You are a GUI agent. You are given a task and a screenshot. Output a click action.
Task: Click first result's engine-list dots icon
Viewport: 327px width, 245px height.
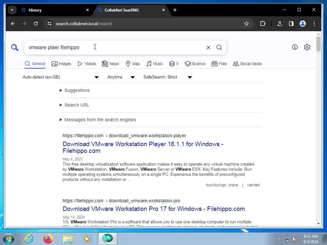tap(243, 185)
